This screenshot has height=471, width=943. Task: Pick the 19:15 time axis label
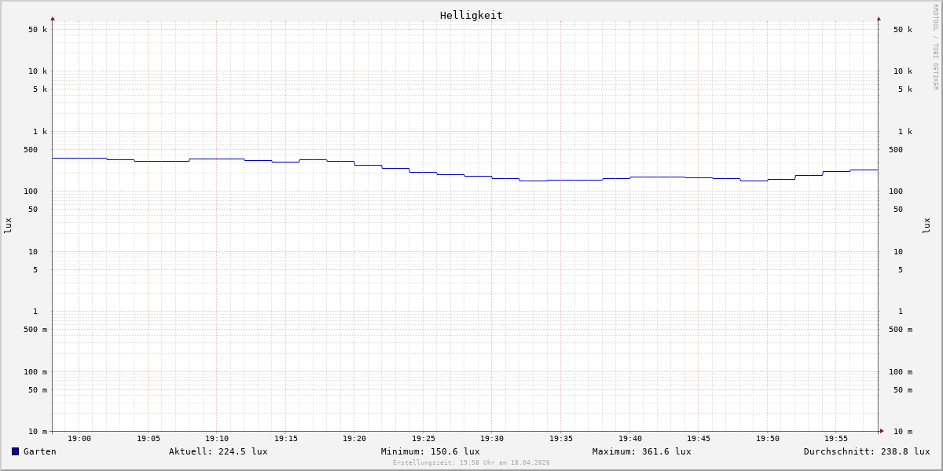(x=286, y=439)
